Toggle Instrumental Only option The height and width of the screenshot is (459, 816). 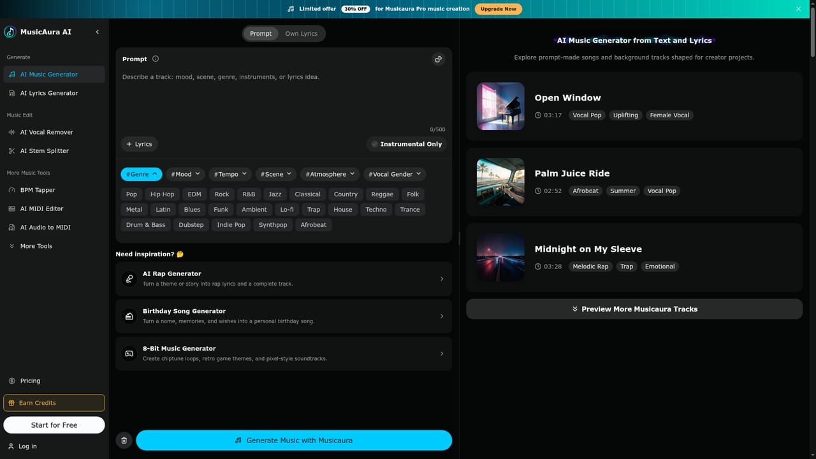pos(407,144)
